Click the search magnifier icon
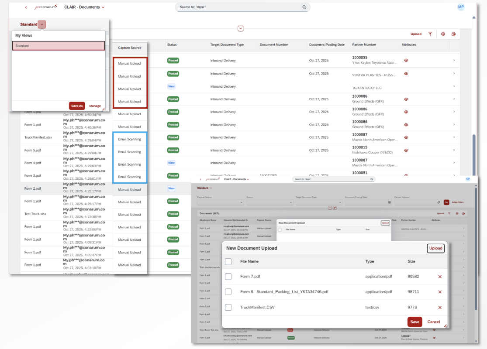The height and width of the screenshot is (349, 487). pos(304,7)
